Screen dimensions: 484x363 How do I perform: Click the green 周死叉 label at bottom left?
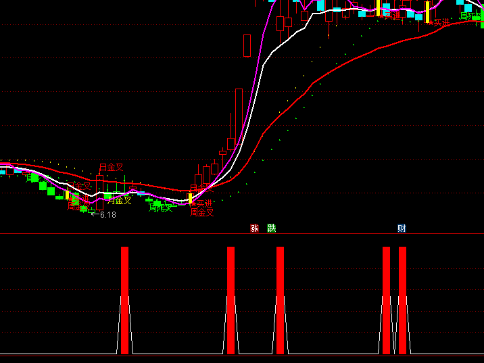coord(160,208)
